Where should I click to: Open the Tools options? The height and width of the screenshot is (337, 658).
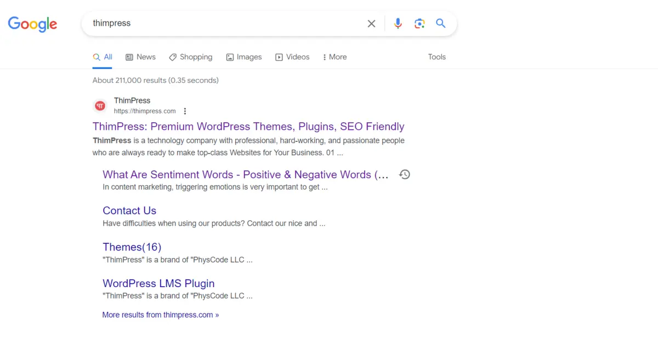click(436, 57)
